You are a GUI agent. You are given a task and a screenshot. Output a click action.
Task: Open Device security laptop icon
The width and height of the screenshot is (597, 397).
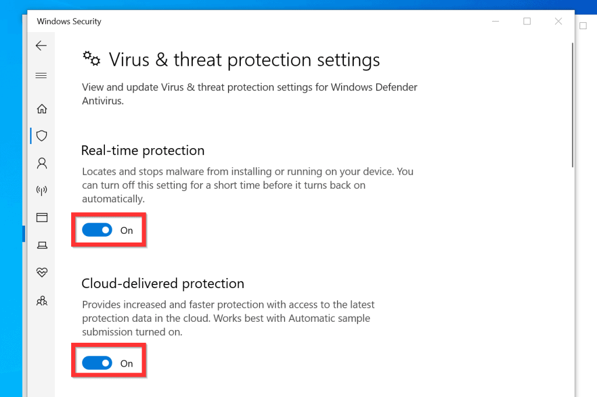(x=41, y=245)
